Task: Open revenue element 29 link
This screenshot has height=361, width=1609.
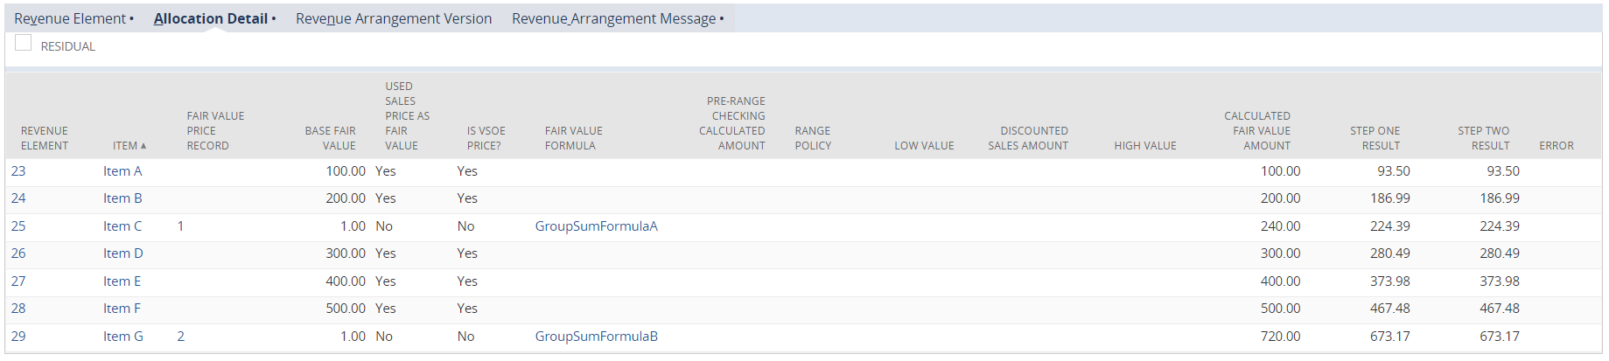Action: click(x=18, y=337)
